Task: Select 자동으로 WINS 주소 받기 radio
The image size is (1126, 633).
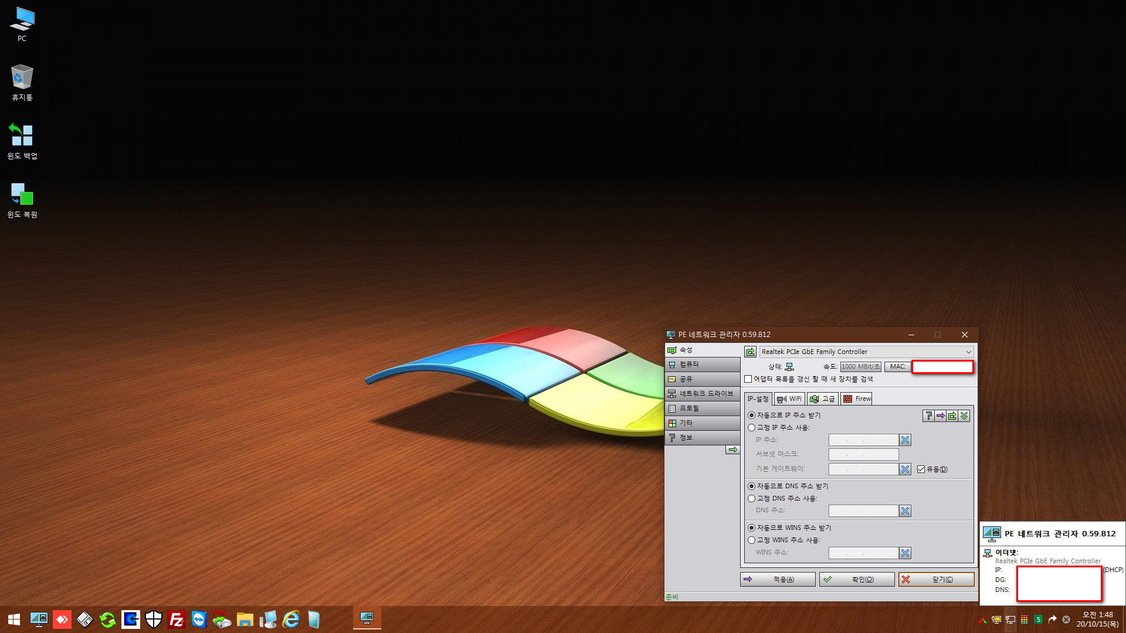Action: point(751,527)
